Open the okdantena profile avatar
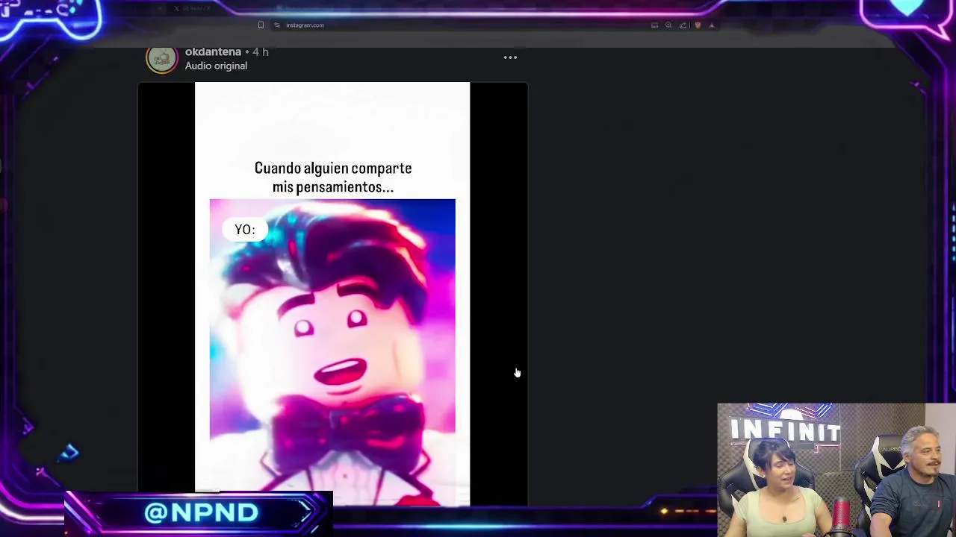Image resolution: width=956 pixels, height=537 pixels. (161, 59)
